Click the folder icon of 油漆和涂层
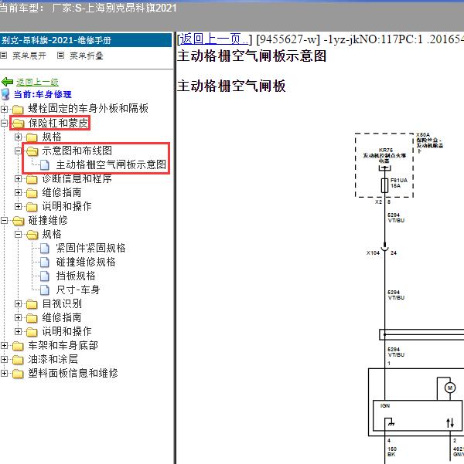464x464 pixels. coord(18,360)
